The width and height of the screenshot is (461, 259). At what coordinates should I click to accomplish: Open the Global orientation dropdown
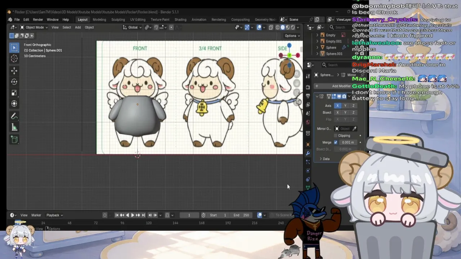(132, 27)
